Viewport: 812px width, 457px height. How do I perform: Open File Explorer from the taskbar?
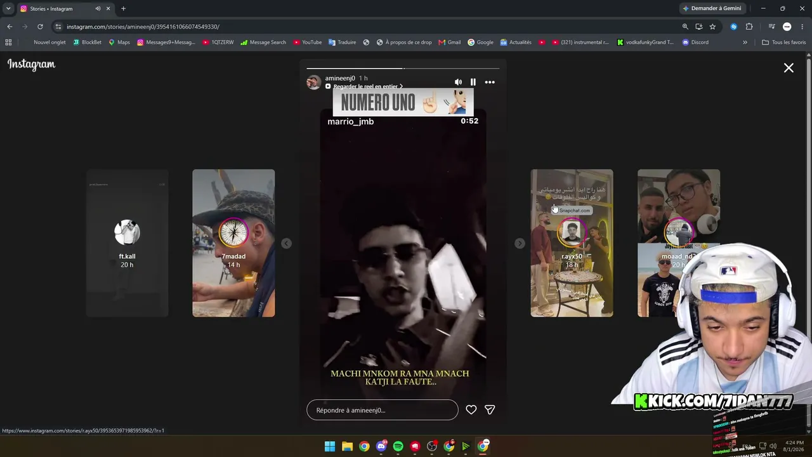point(347,446)
